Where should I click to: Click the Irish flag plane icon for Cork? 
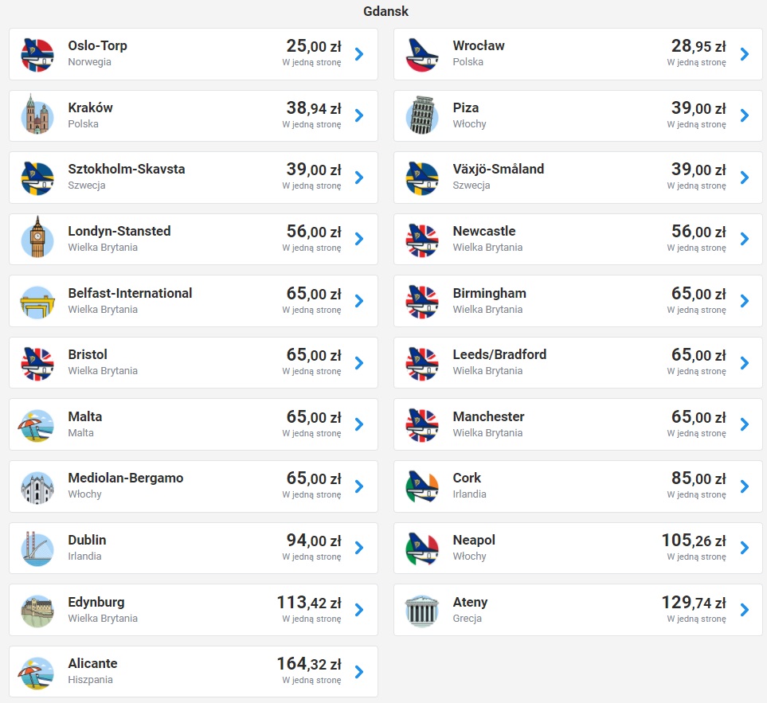click(422, 486)
